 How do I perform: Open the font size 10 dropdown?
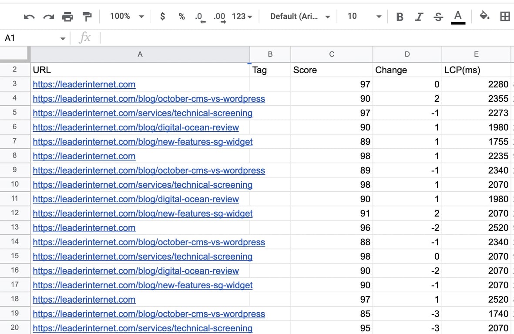pos(364,17)
